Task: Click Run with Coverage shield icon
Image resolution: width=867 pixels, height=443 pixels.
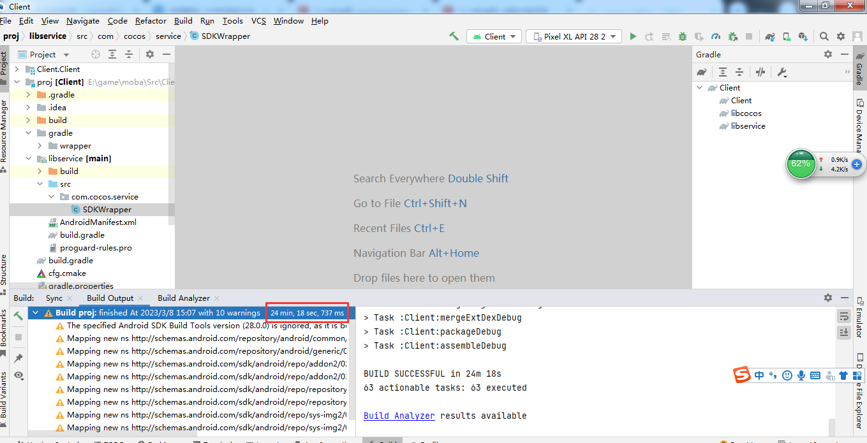Action: (699, 36)
